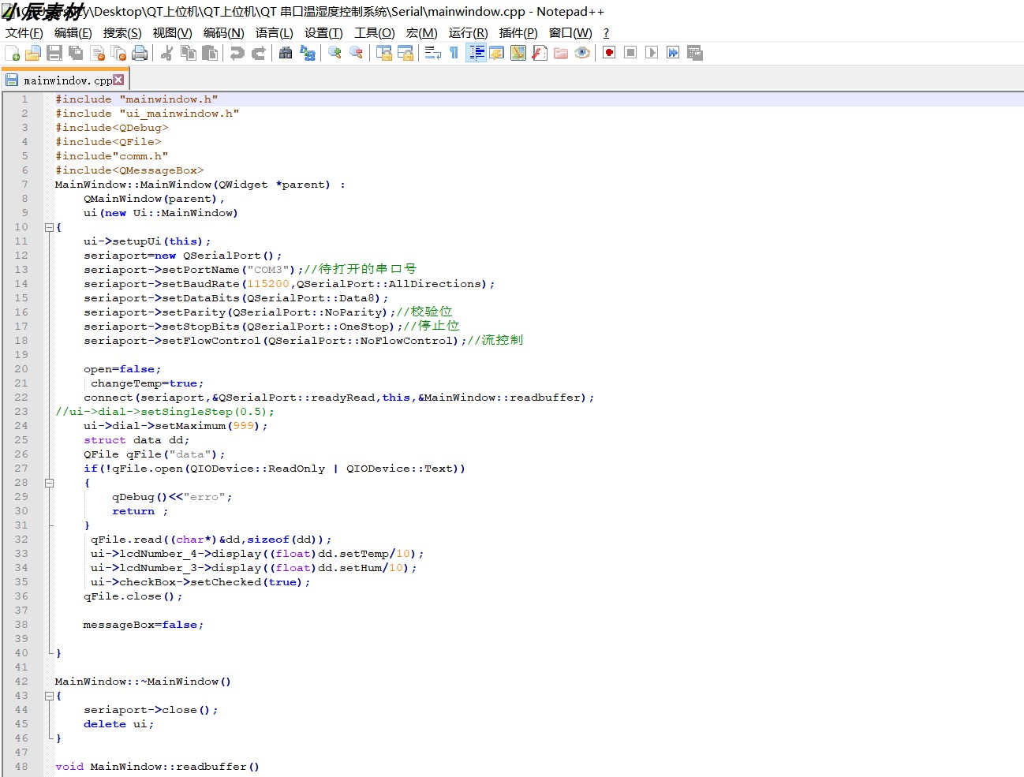Open Folder as Workspace icon
The image size is (1024, 777).
point(561,53)
